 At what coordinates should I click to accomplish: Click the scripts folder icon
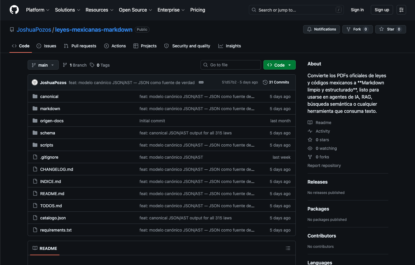point(35,145)
